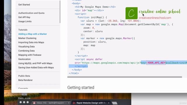The width and height of the screenshot is (187, 105).
Task: Click the 'zoom: 4,' code line
Action: point(89,28)
